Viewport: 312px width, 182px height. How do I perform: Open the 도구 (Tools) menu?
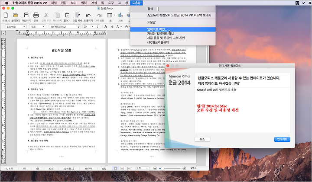point(111,3)
